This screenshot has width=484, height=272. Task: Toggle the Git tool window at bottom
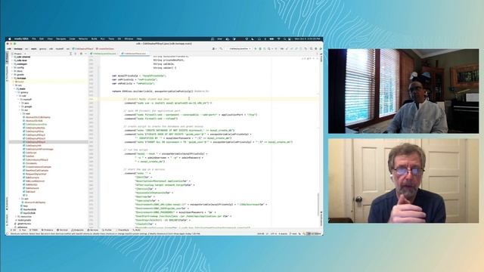click(13, 230)
